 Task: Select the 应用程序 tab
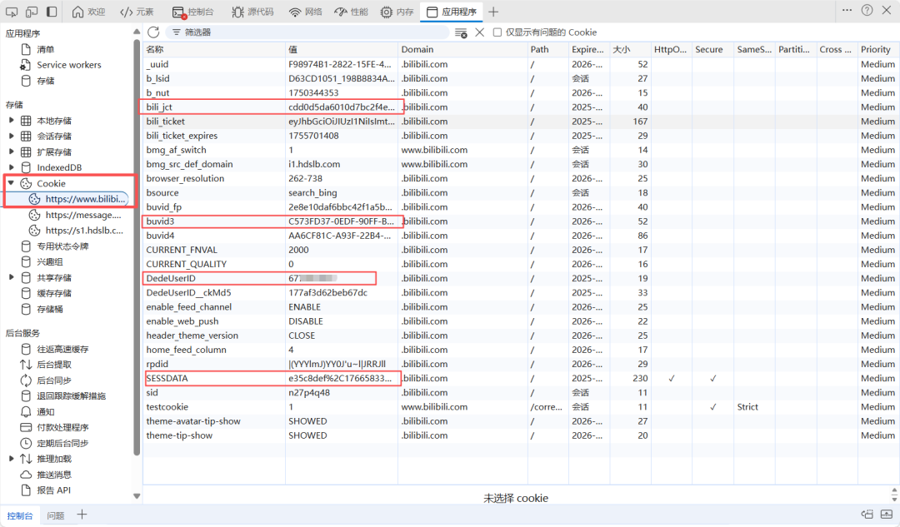click(452, 12)
